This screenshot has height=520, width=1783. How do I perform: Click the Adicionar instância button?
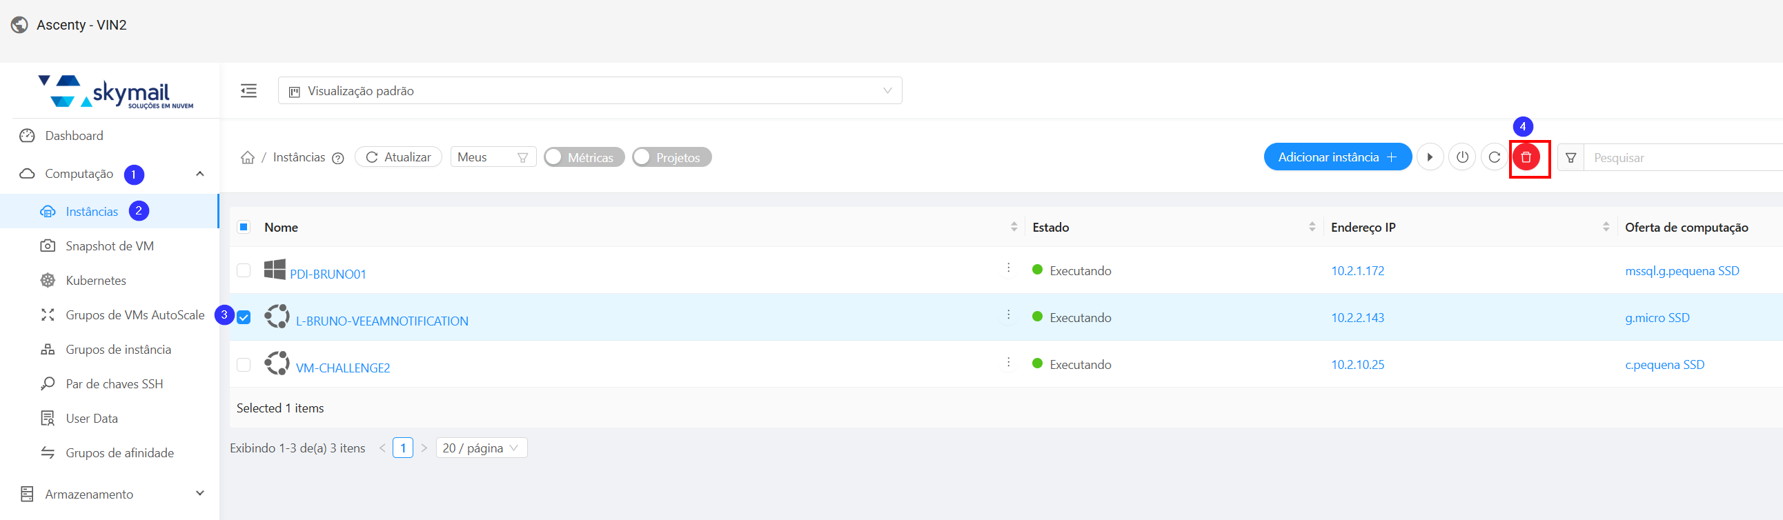tap(1337, 158)
